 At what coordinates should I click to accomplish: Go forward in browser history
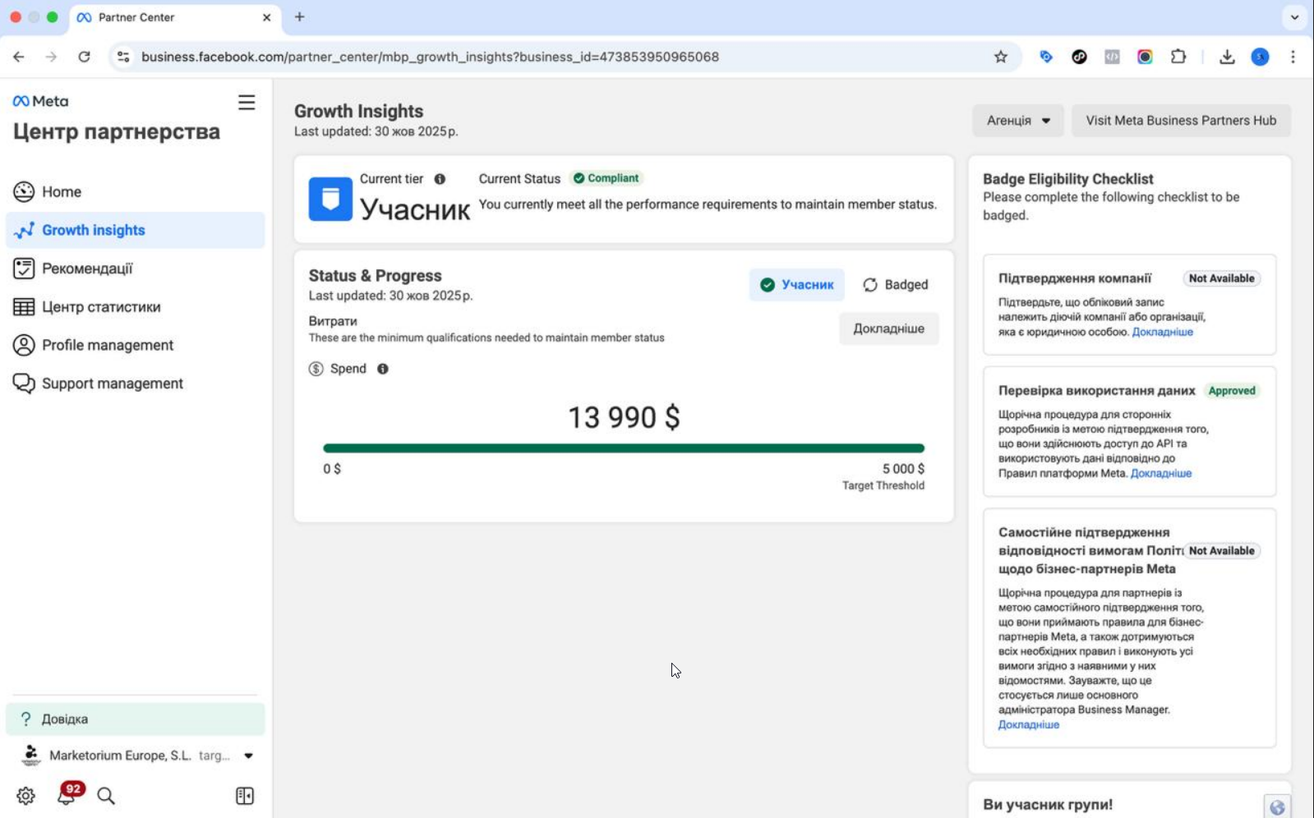tap(51, 57)
